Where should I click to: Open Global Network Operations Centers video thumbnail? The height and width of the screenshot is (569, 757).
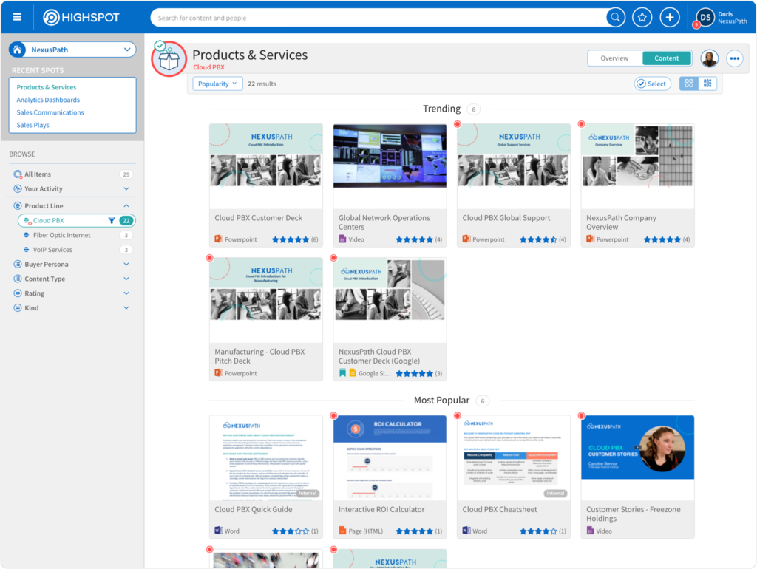tap(390, 166)
